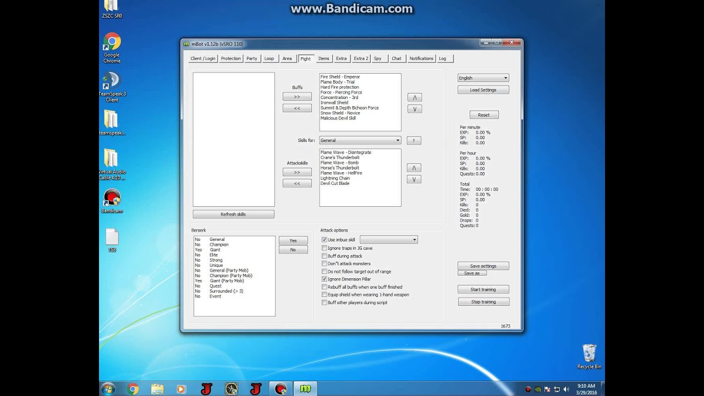Click the second red J taskbar icon
The width and height of the screenshot is (704, 396).
(256, 389)
